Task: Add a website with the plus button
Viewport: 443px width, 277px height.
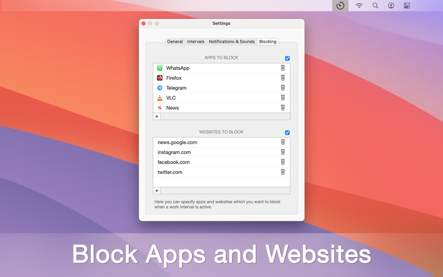Action: click(157, 191)
